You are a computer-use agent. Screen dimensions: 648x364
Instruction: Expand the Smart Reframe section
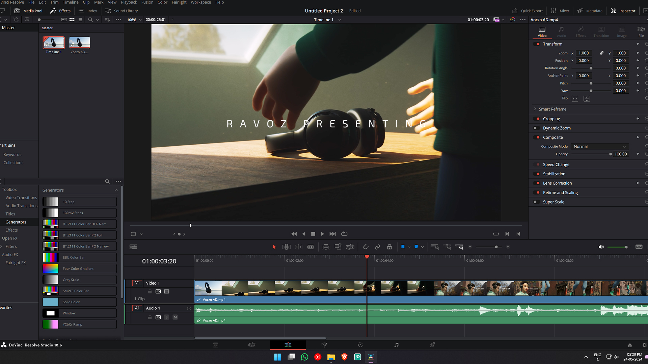click(x=535, y=109)
